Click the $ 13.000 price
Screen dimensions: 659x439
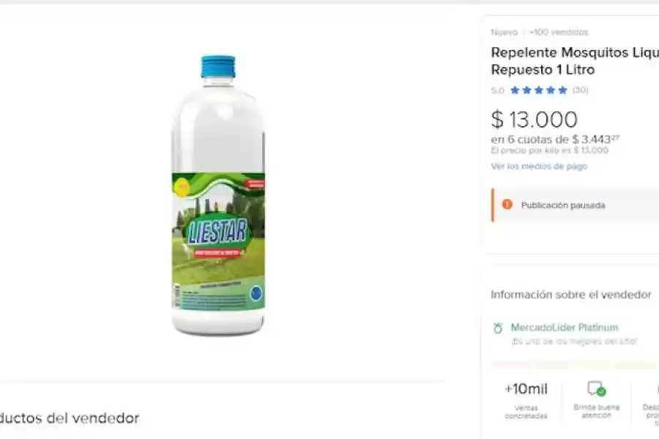[534, 119]
